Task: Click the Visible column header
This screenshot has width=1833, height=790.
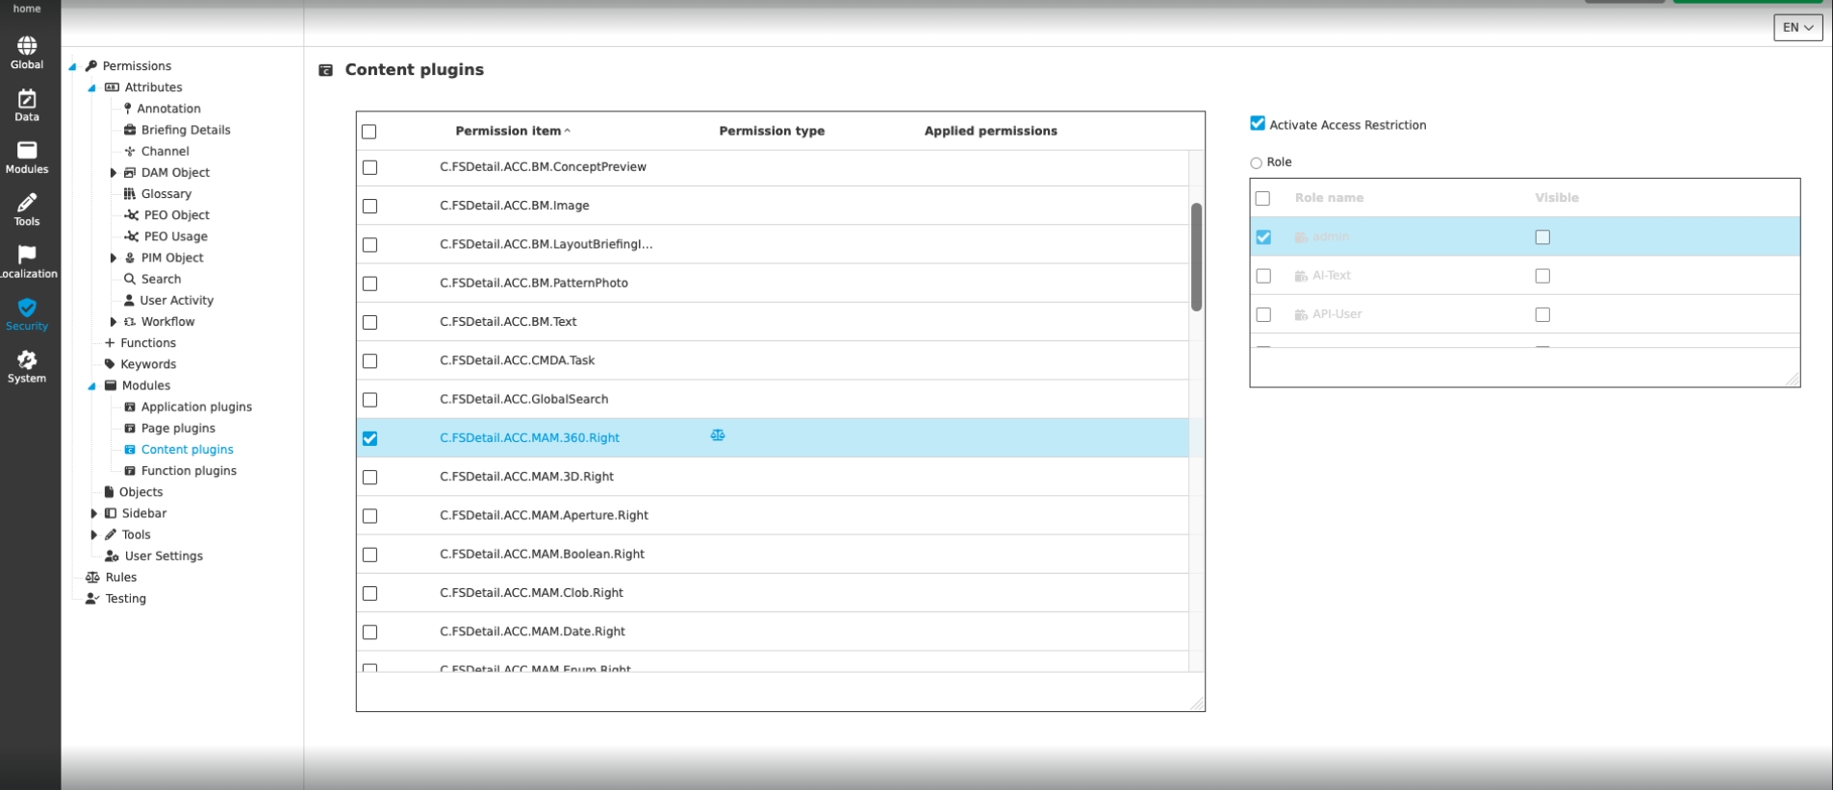Action: click(x=1557, y=198)
